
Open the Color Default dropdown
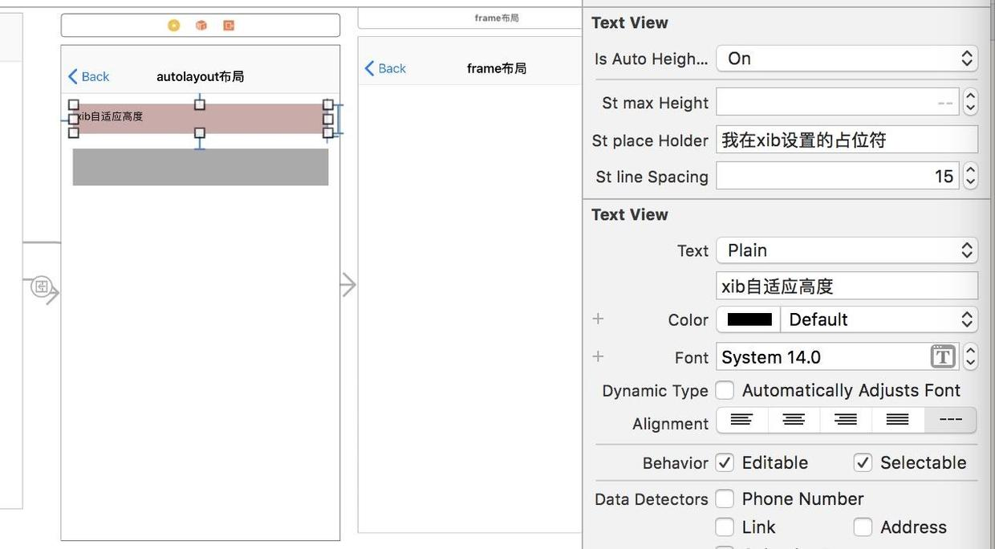point(879,319)
